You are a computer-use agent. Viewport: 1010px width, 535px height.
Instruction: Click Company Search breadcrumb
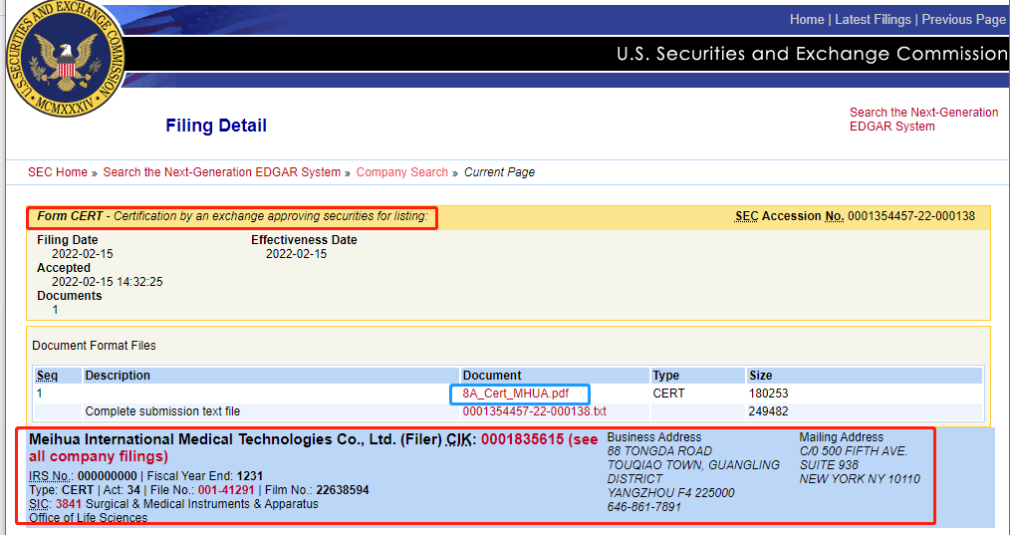[402, 172]
